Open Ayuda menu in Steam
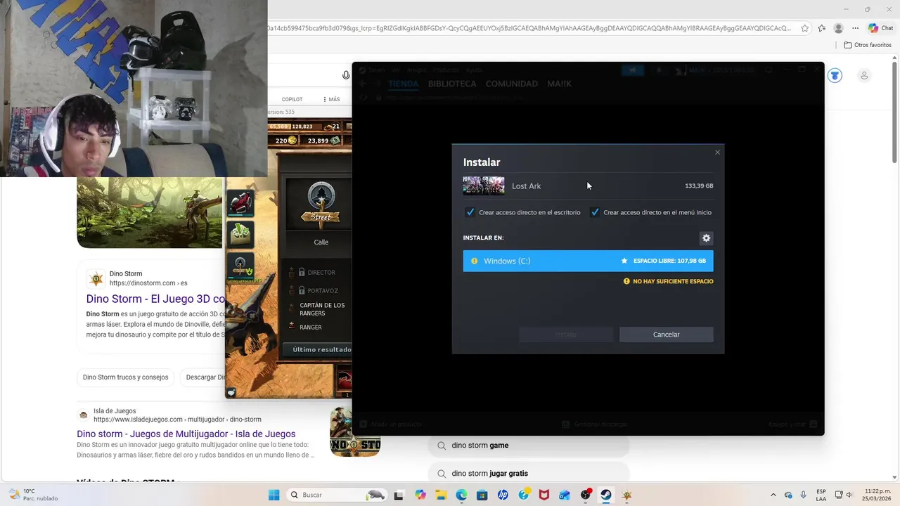Image resolution: width=900 pixels, height=506 pixels. click(475, 70)
